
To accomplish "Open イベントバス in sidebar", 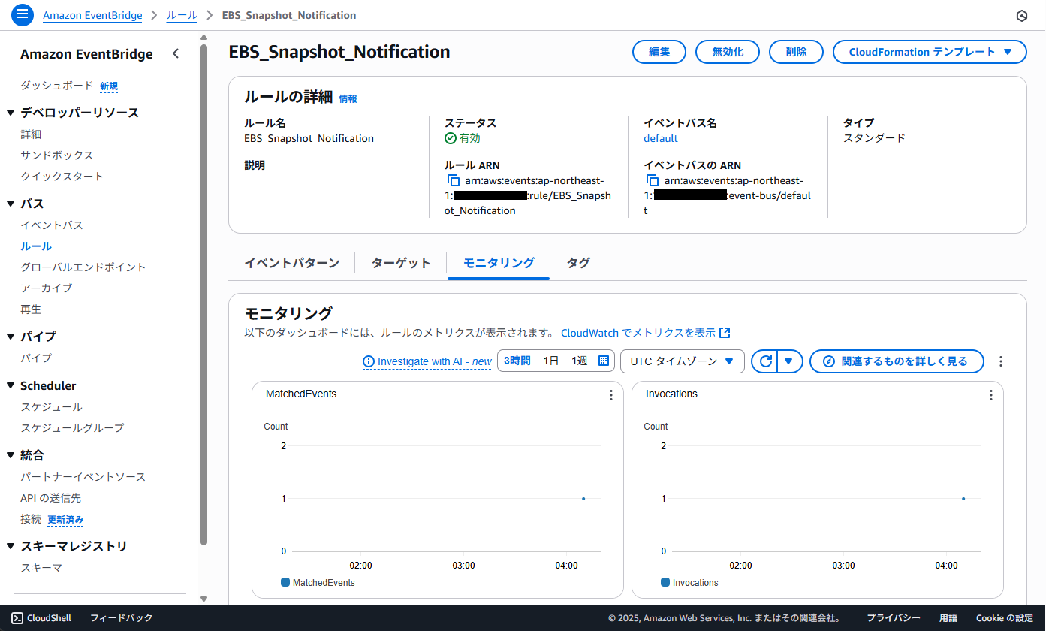I will pyautogui.click(x=52, y=225).
